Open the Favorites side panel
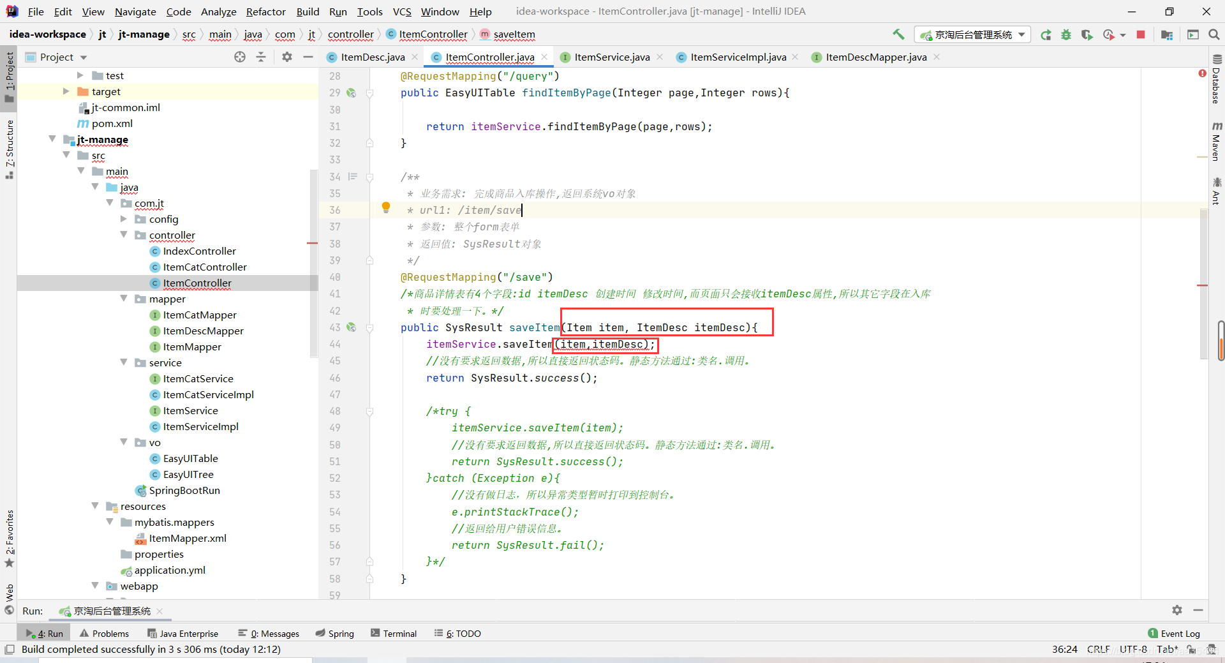1225x663 pixels. (9, 538)
